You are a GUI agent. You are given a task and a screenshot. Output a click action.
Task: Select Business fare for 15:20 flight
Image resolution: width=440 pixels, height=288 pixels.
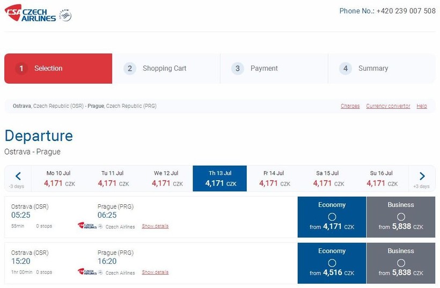(x=401, y=263)
